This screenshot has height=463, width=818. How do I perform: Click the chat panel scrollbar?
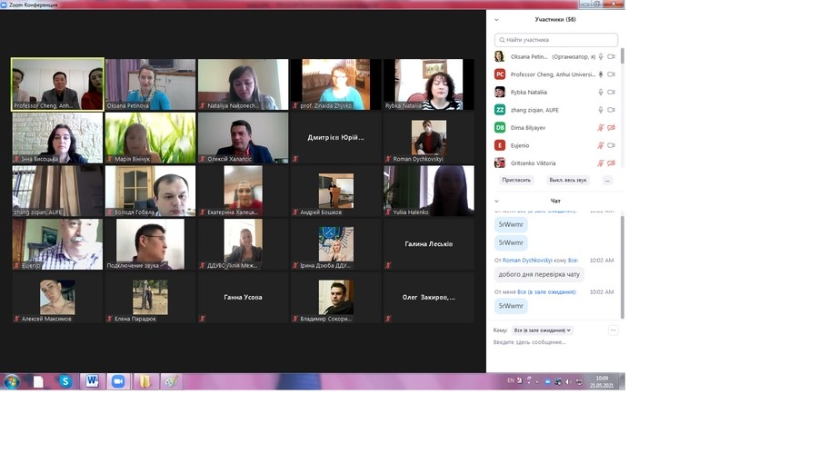point(622,267)
